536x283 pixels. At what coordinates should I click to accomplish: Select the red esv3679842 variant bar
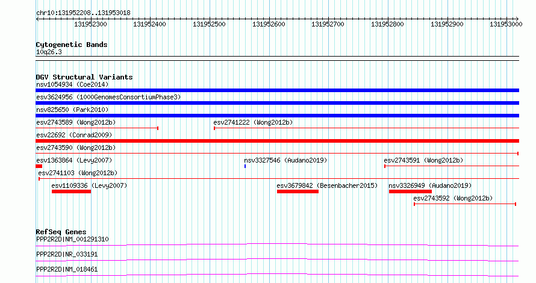298,191
